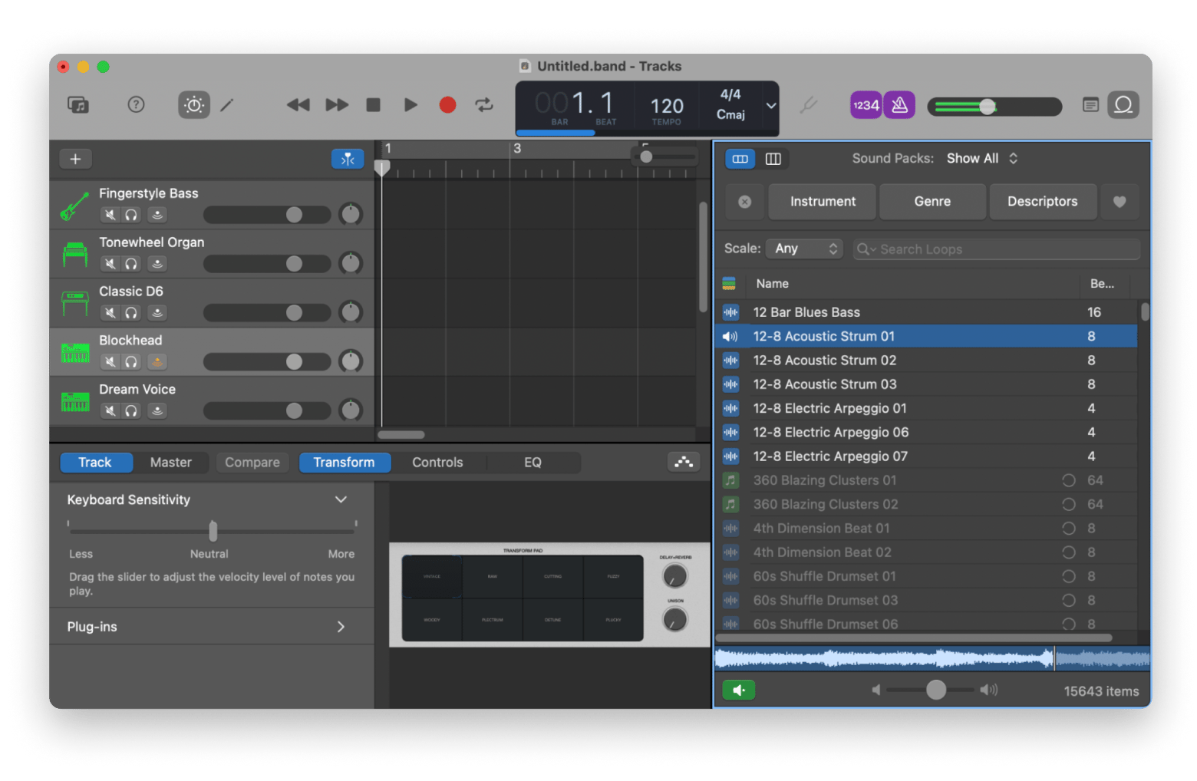This screenshot has width=1197, height=781.
Task: Toggle the metronome button
Action: 899,105
